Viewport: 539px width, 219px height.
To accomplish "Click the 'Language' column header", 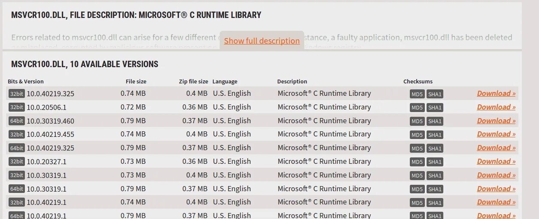I will (x=225, y=81).
